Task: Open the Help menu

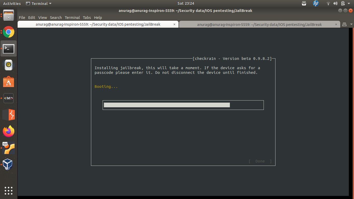Action: point(98,18)
